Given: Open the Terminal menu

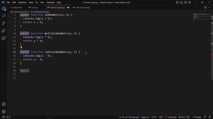Looking at the screenshot, I should [x=50, y=2].
